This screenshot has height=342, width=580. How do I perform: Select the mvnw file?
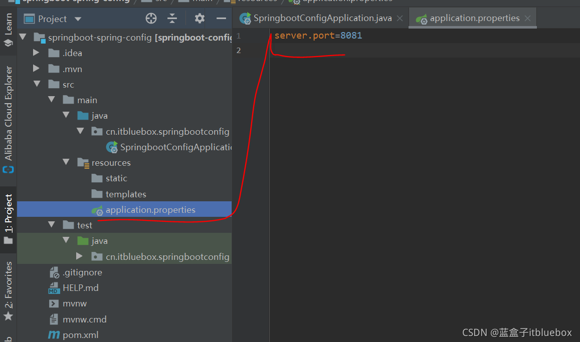pos(75,303)
